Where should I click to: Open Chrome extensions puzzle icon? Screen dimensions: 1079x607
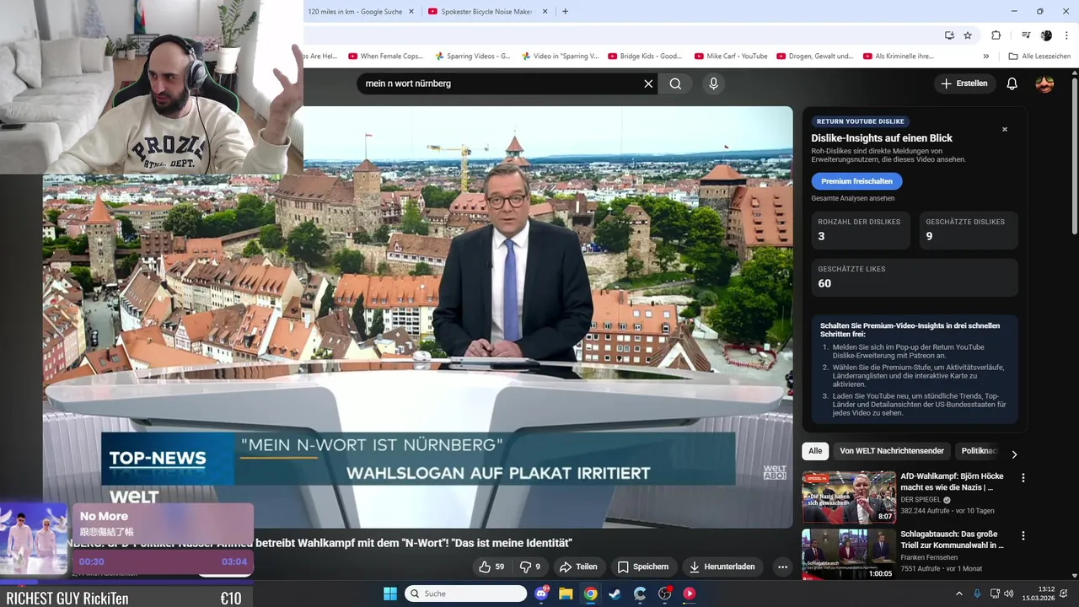996,35
